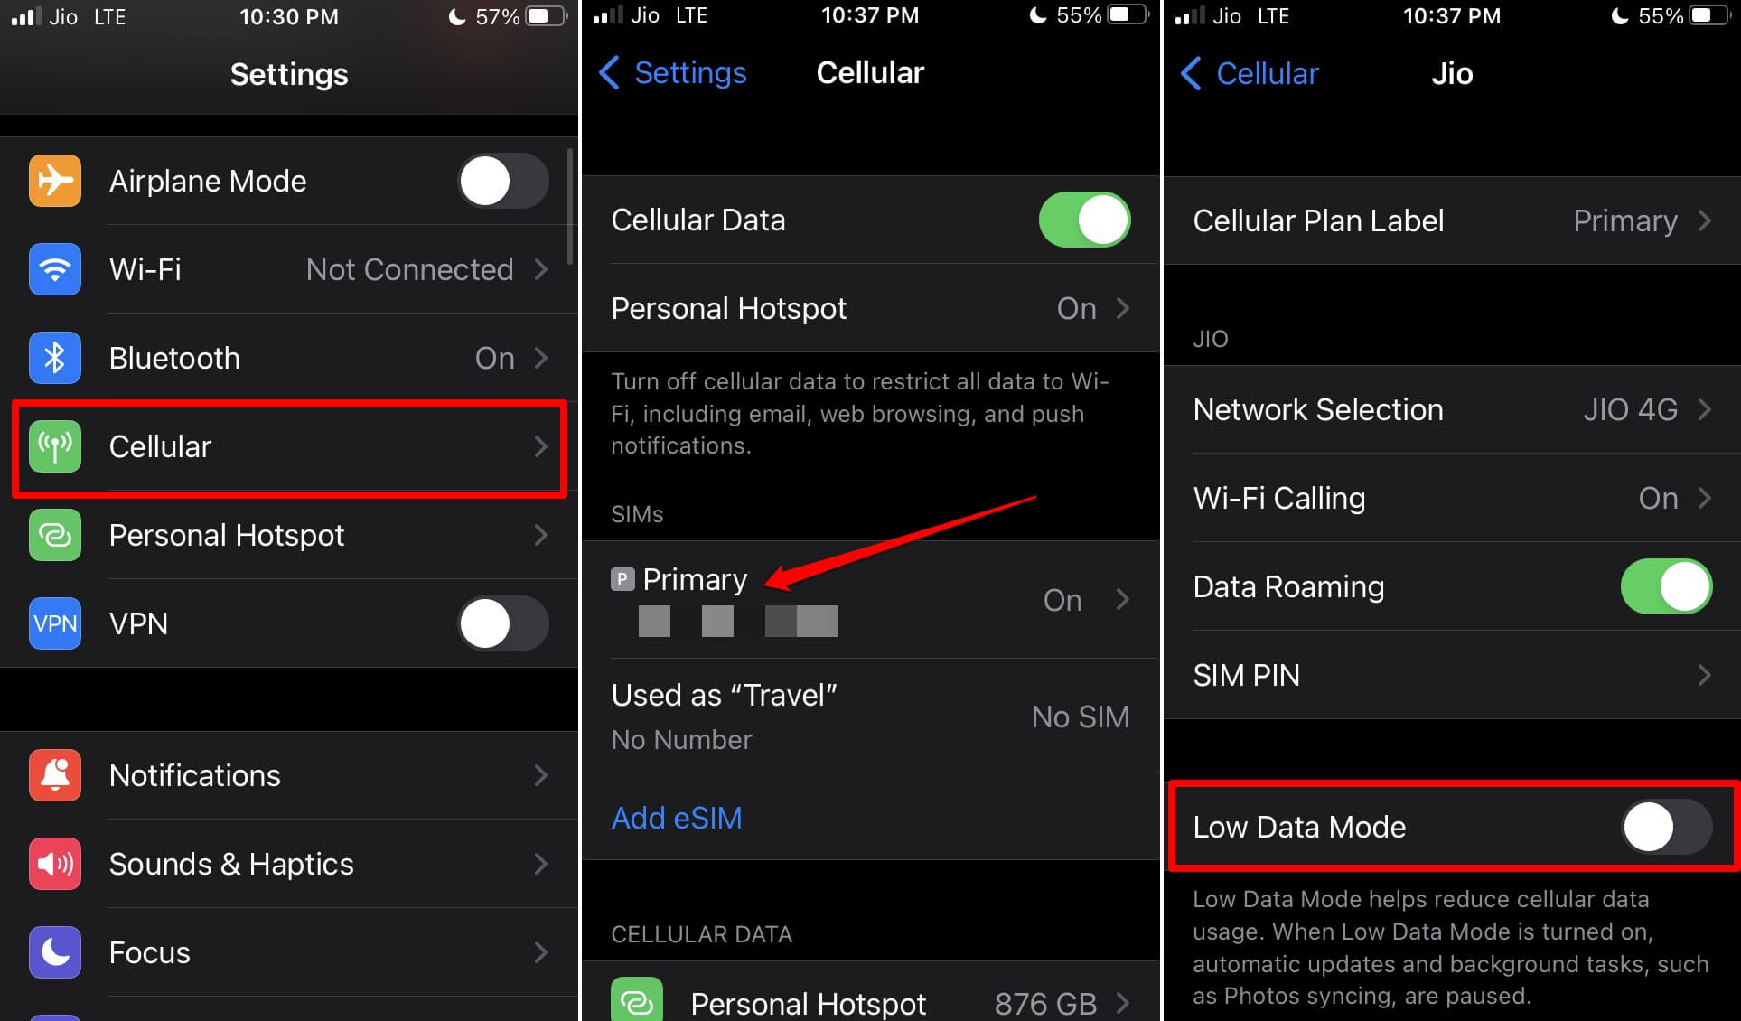Tap the VPN settings icon
The width and height of the screenshot is (1741, 1021).
55,623
